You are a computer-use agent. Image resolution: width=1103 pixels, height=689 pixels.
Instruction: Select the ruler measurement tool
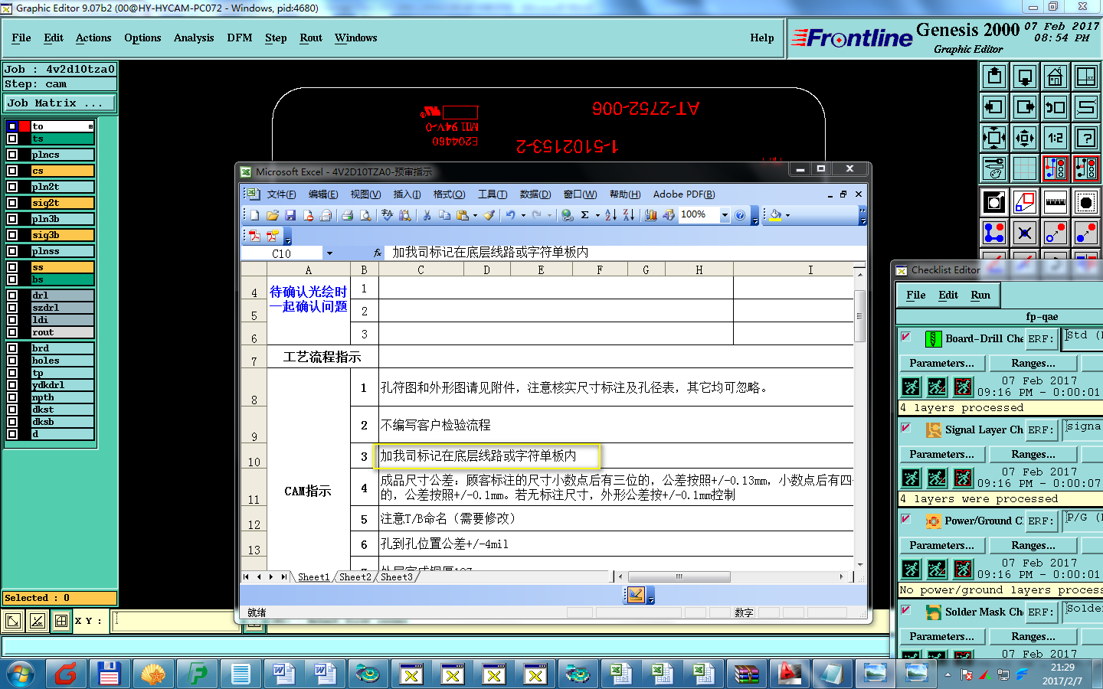[1056, 203]
